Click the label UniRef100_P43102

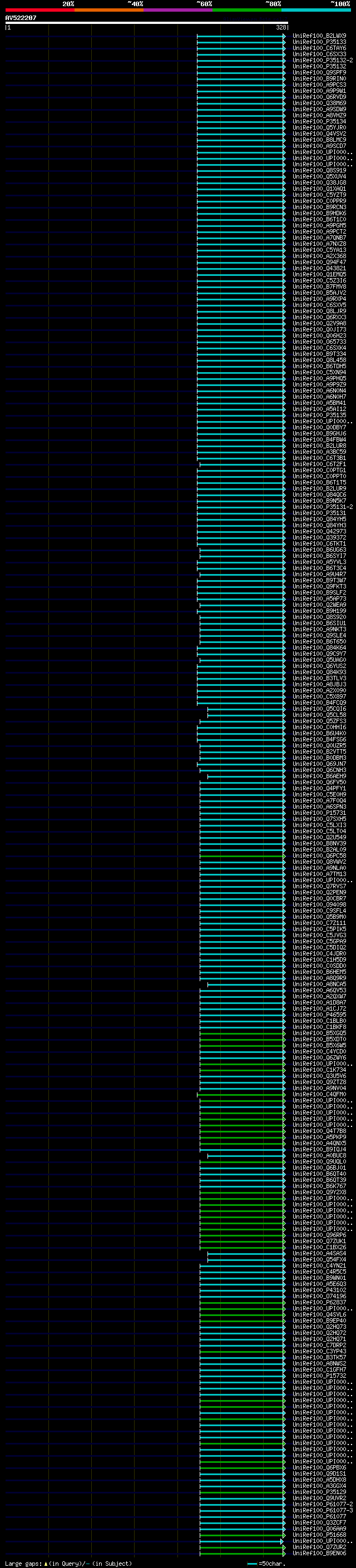click(x=319, y=1290)
